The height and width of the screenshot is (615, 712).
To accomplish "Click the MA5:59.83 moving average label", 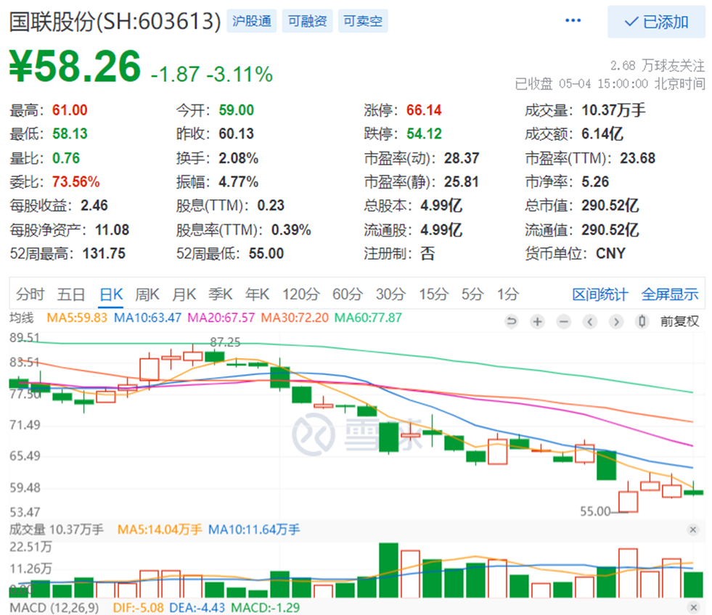I will [x=77, y=318].
